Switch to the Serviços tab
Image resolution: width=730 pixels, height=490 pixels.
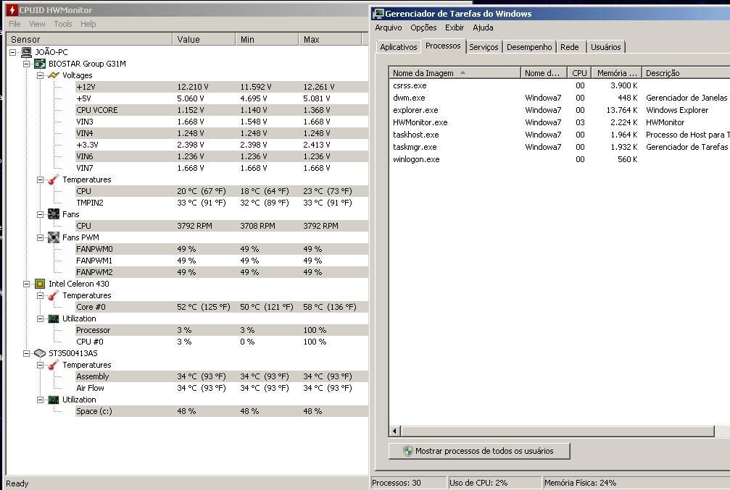[x=484, y=47]
